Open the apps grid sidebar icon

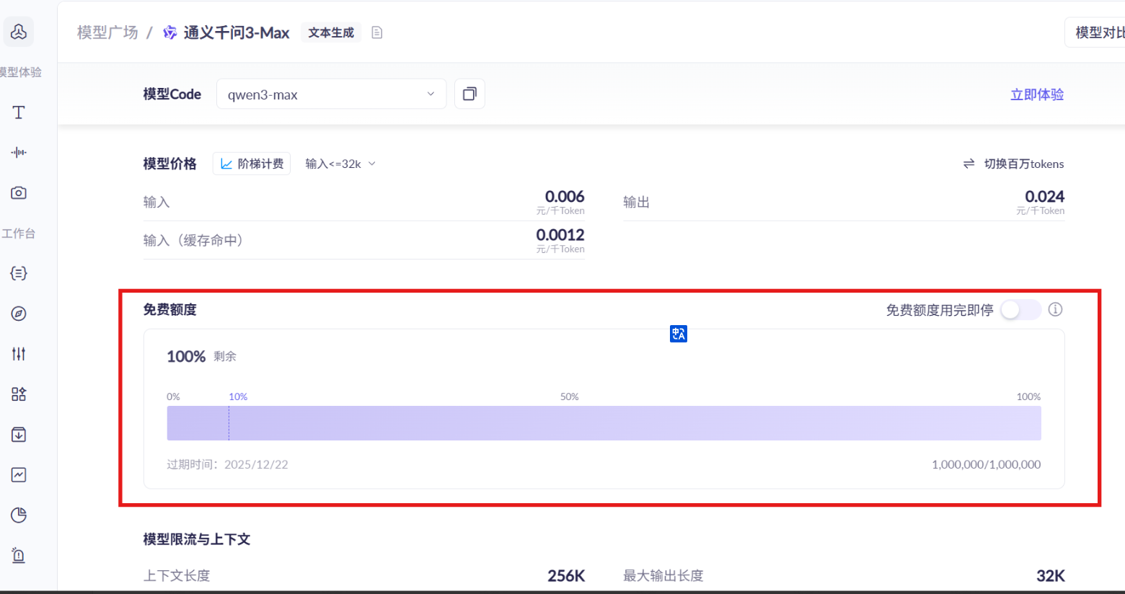(x=19, y=394)
